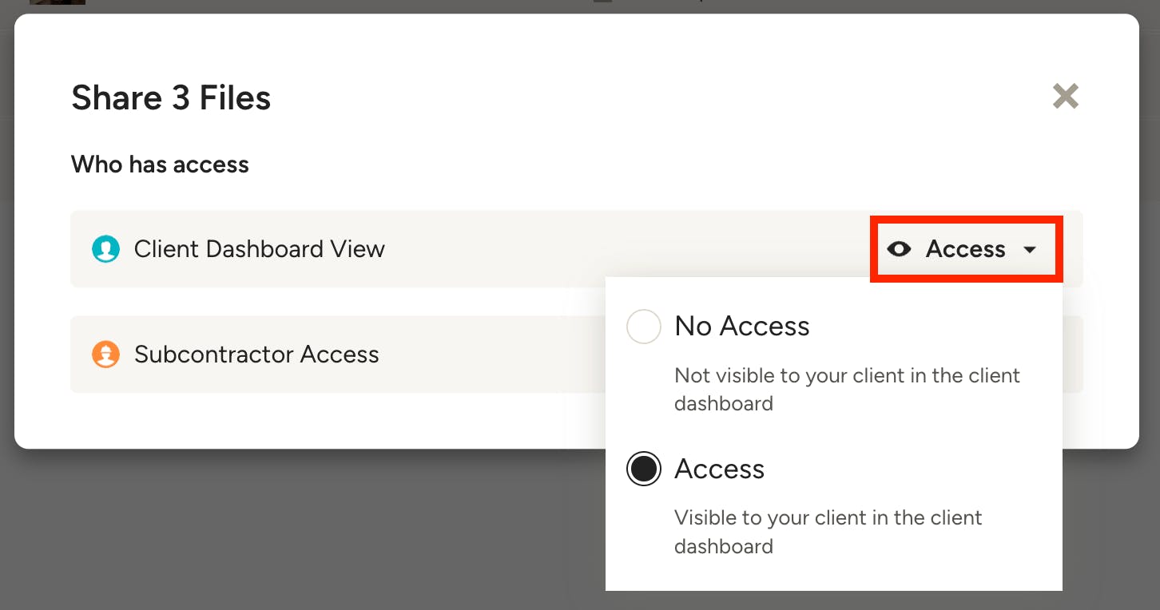Click the orange Subcontractor Access avatar icon

(x=105, y=354)
